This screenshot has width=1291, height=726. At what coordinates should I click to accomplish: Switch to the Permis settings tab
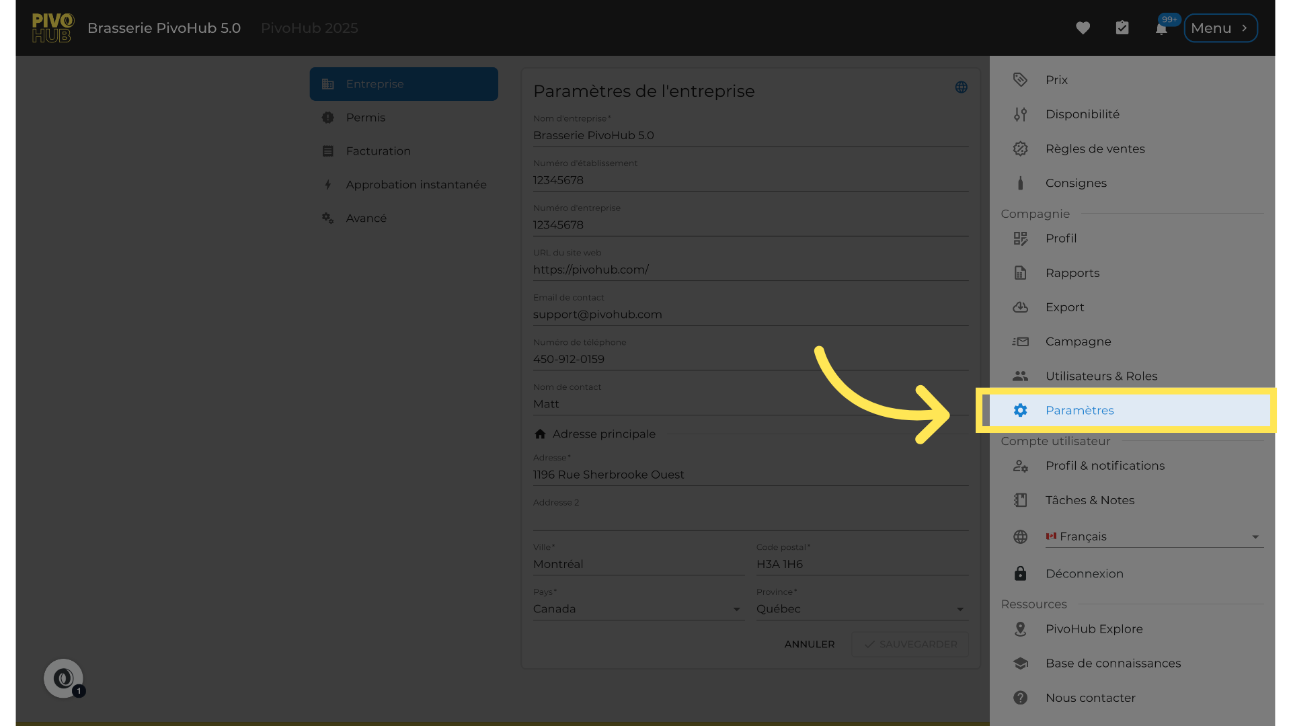pyautogui.click(x=366, y=118)
